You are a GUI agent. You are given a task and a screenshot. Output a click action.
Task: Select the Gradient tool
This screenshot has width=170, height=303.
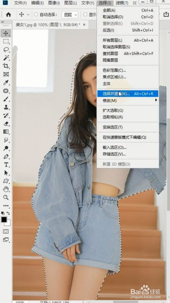tap(6, 132)
